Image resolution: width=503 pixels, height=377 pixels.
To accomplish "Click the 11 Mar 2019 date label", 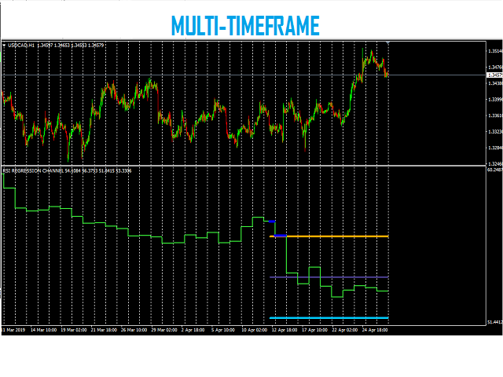I will coord(16,331).
